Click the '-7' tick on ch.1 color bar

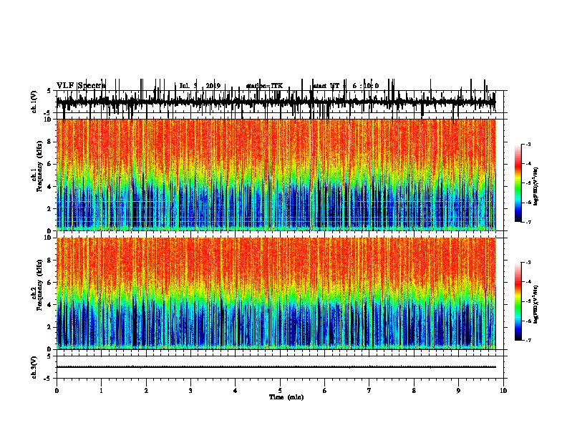tap(528, 222)
